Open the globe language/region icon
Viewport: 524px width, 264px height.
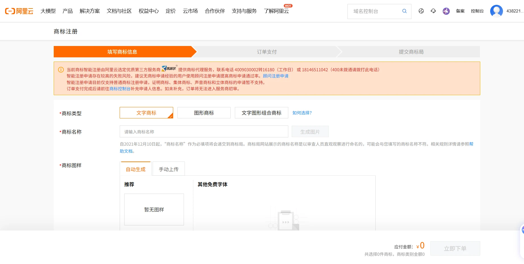point(421,11)
